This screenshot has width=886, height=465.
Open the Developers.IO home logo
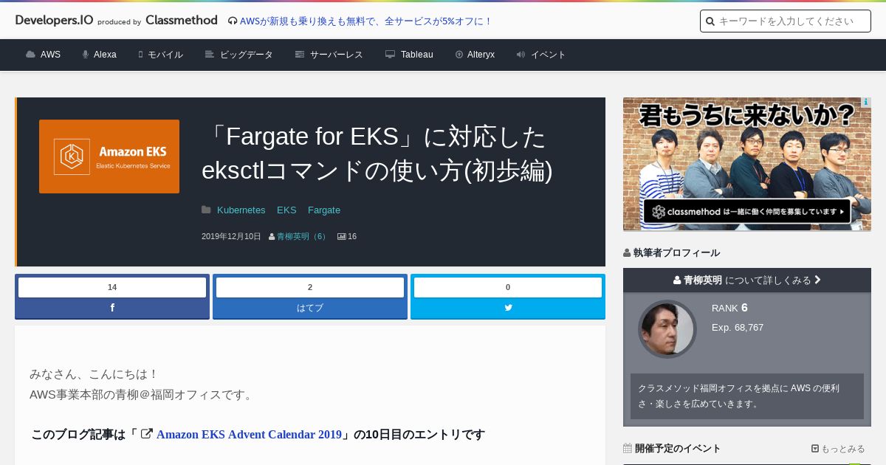click(54, 20)
